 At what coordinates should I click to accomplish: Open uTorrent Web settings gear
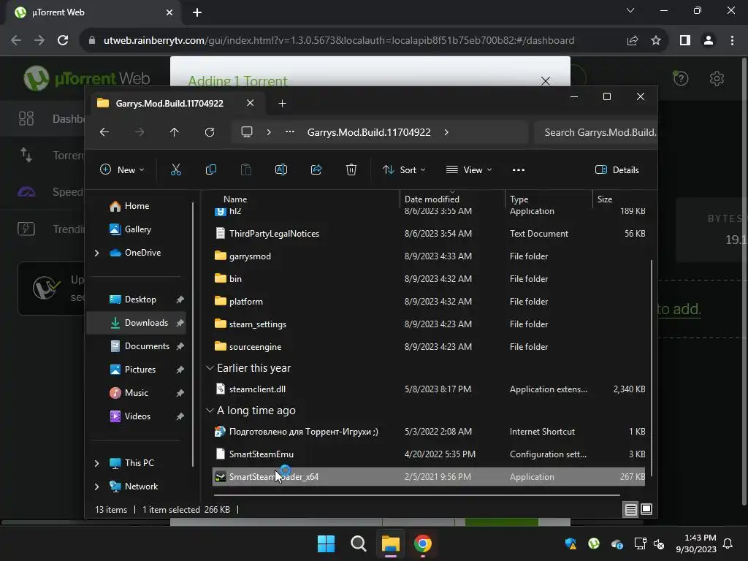click(x=717, y=78)
